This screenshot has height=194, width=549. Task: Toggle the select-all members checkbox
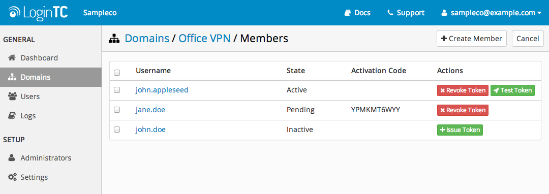click(117, 73)
